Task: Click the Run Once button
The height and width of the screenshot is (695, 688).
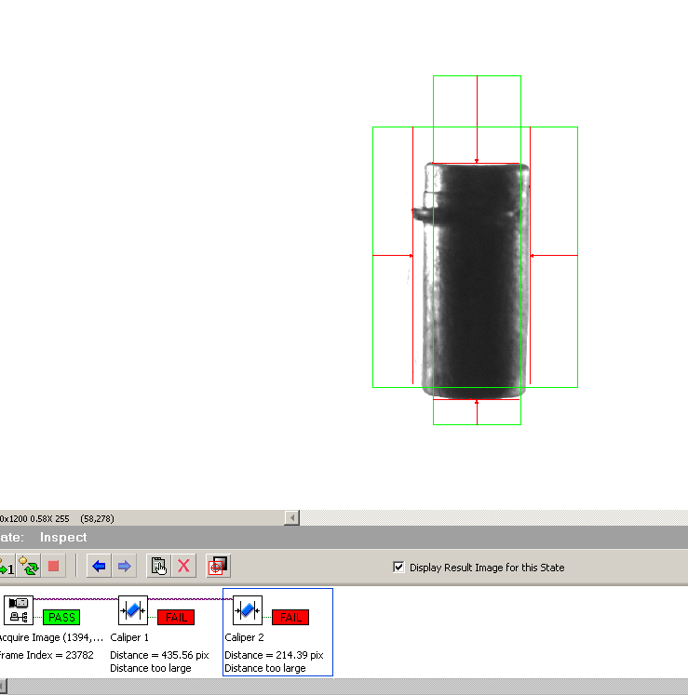Action: pos(6,566)
